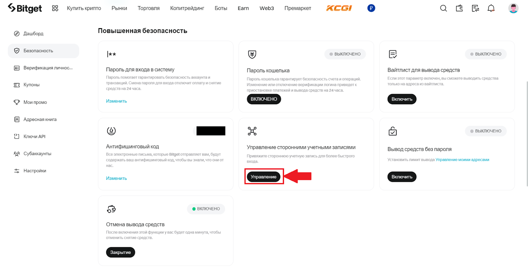Screen dimensions: 528x267
Task: Enable withdrawal without password
Action: 402,177
